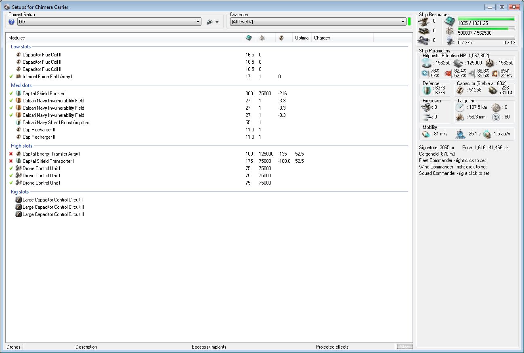Image resolution: width=524 pixels, height=353 pixels.
Task: Click the Defence shield icon
Action: coord(427,90)
